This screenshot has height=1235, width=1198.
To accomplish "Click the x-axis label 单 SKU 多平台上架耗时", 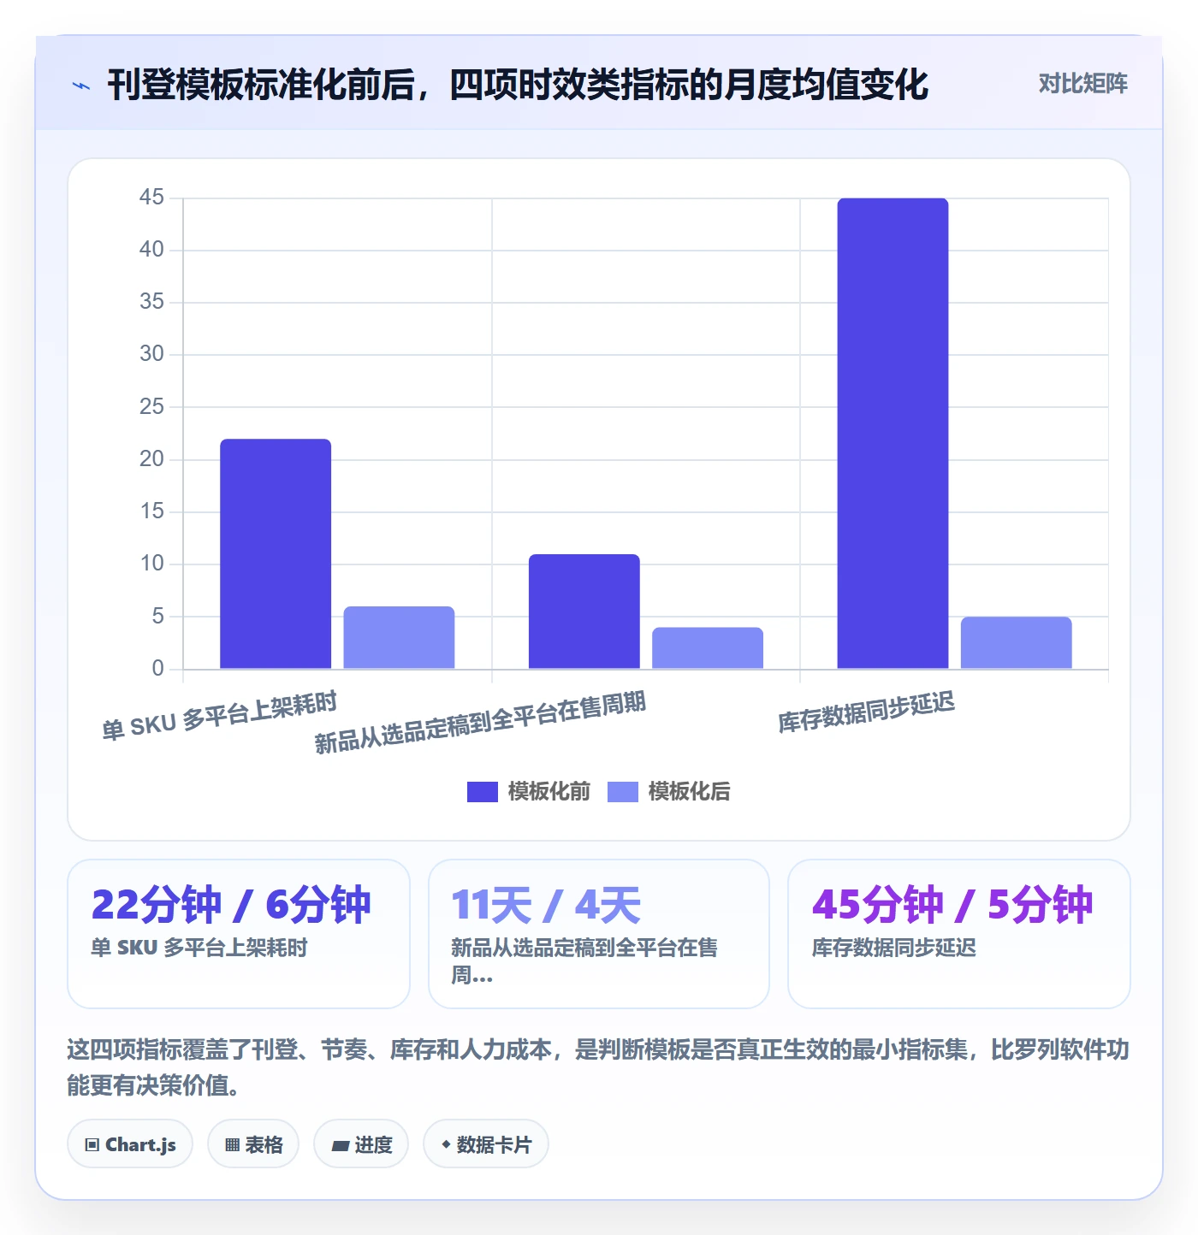I will click(219, 716).
